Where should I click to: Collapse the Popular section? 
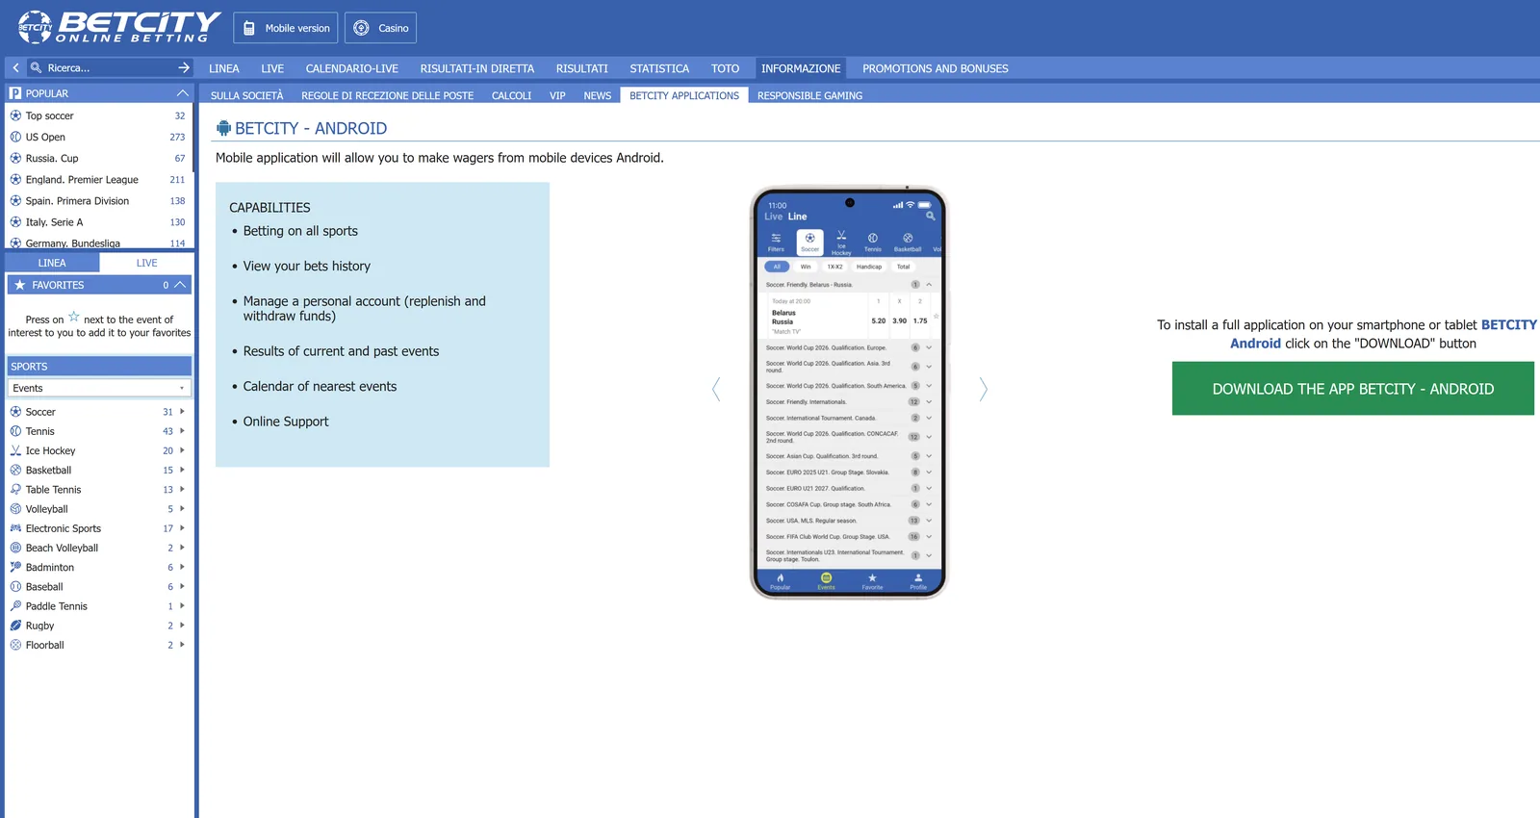tap(182, 93)
